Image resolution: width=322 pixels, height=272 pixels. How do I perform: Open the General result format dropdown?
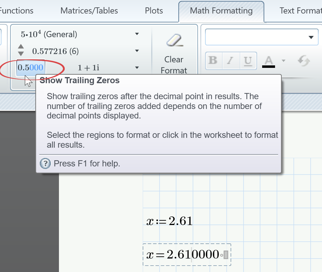(x=137, y=34)
